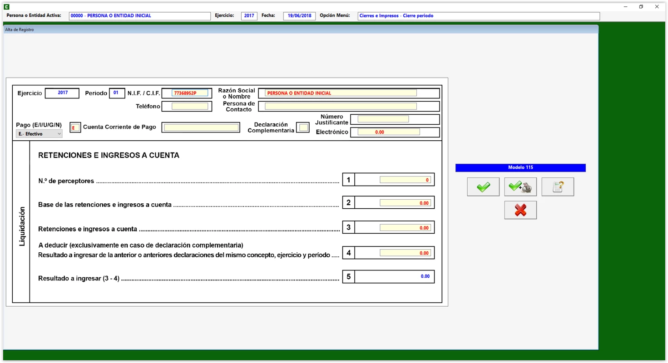
Task: Click the Periodo field showing 01
Action: pyautogui.click(x=117, y=93)
